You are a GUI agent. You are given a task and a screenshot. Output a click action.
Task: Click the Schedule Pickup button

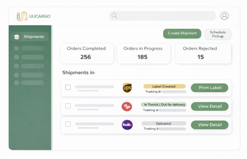218,34
